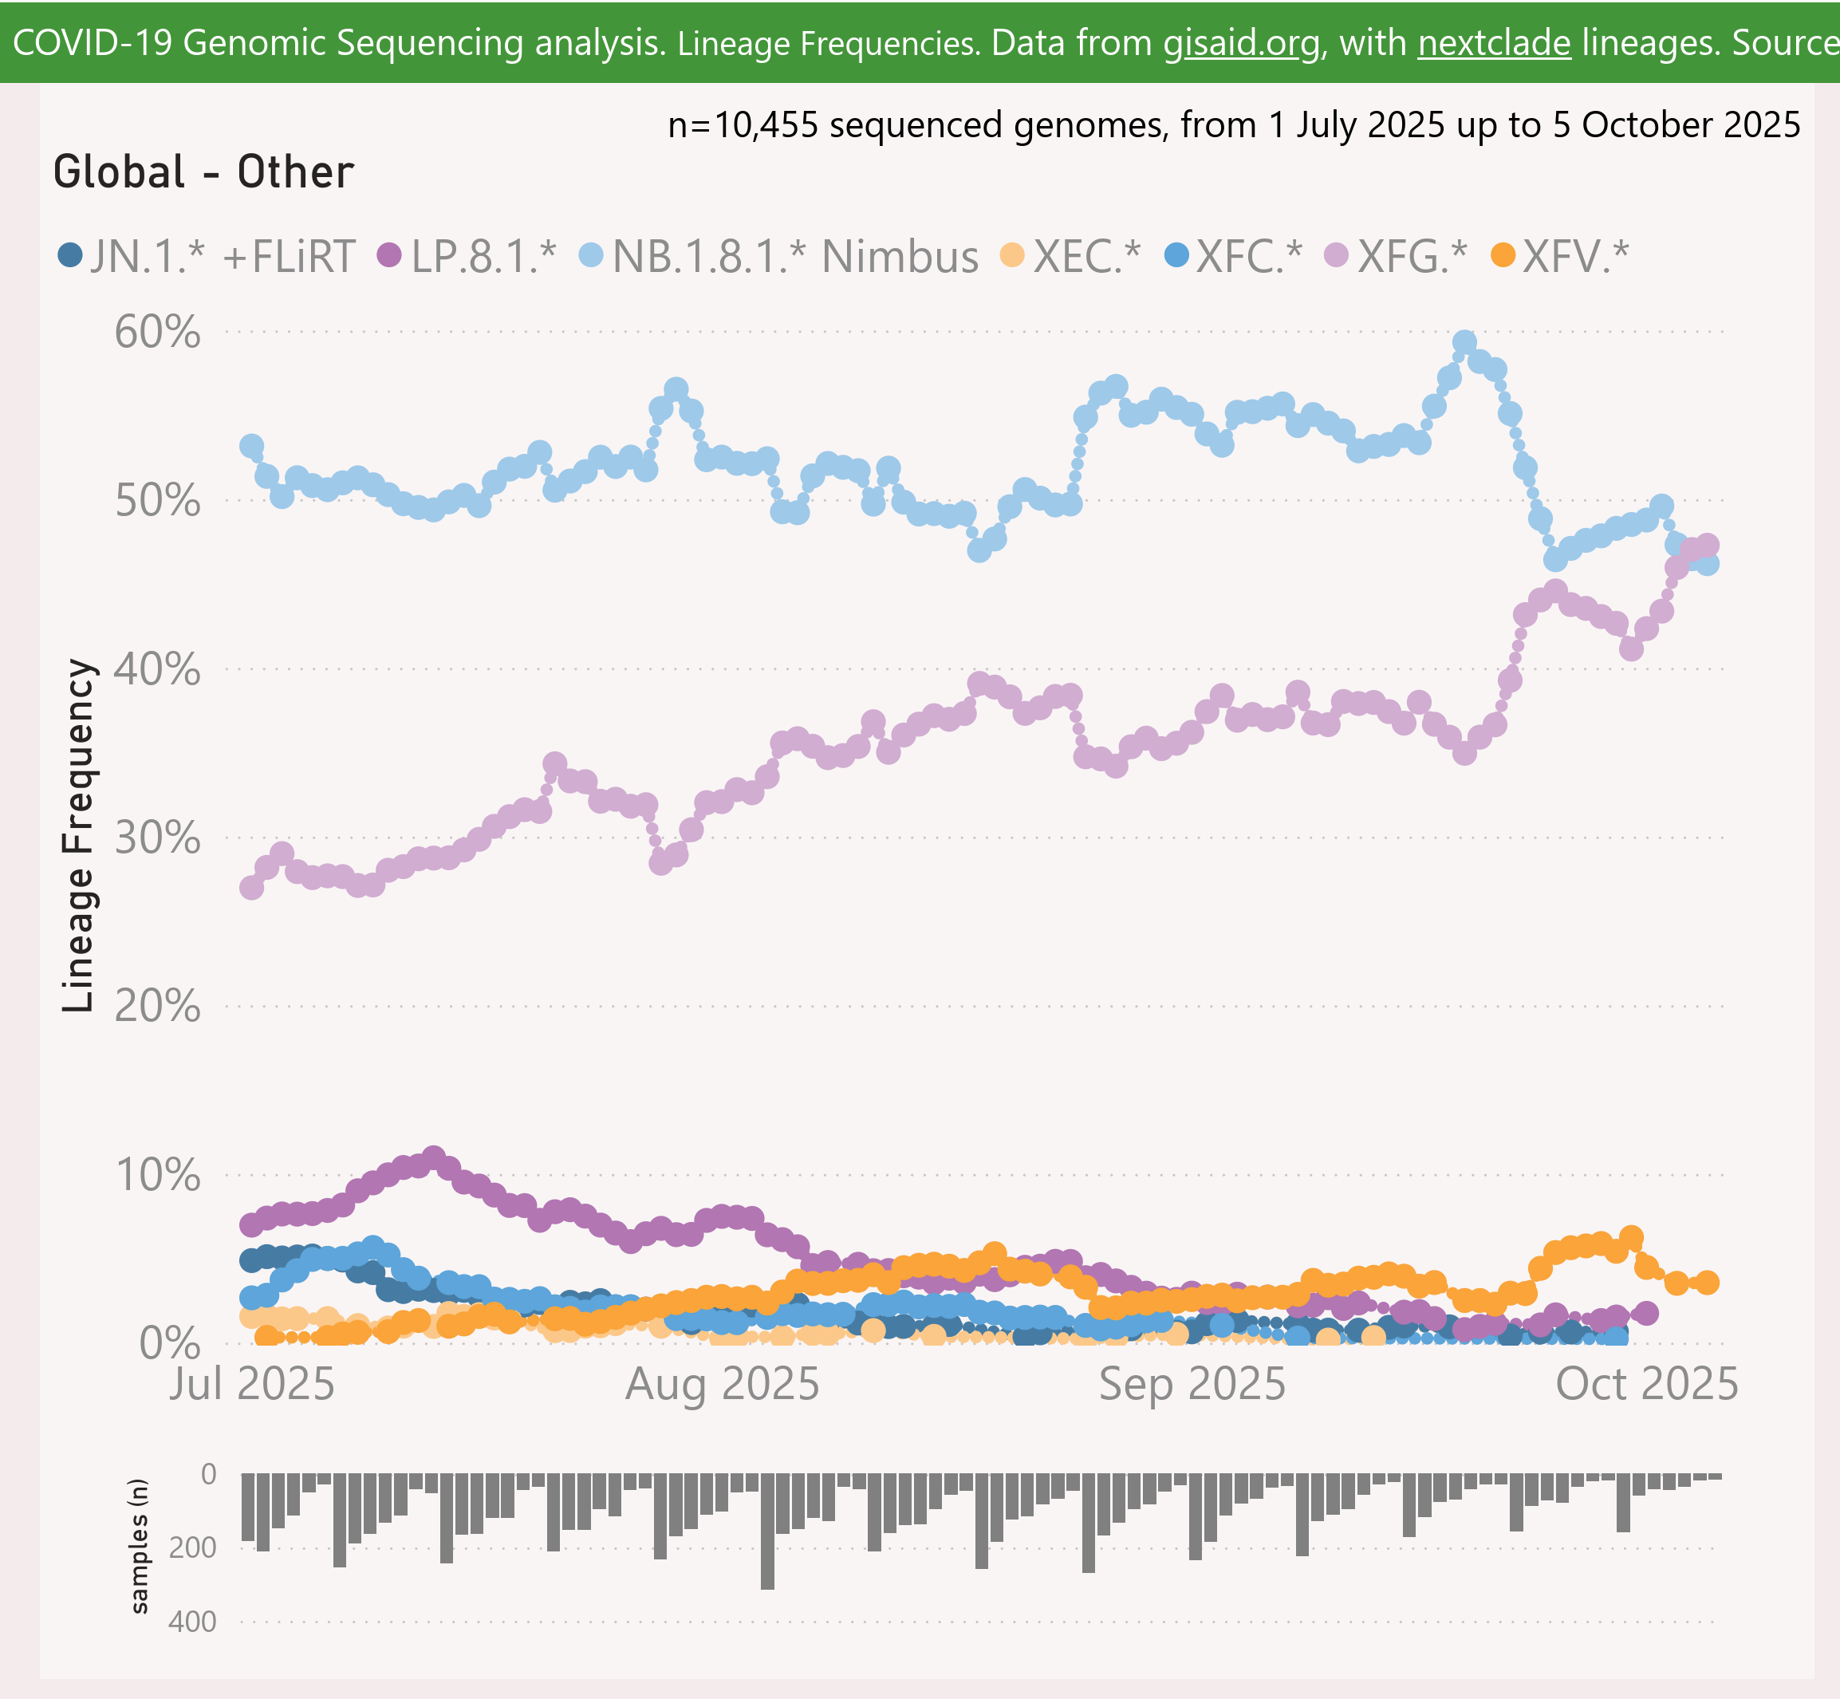Click the Global - Other chart title
The width and height of the screenshot is (1840, 1699).
(x=203, y=173)
